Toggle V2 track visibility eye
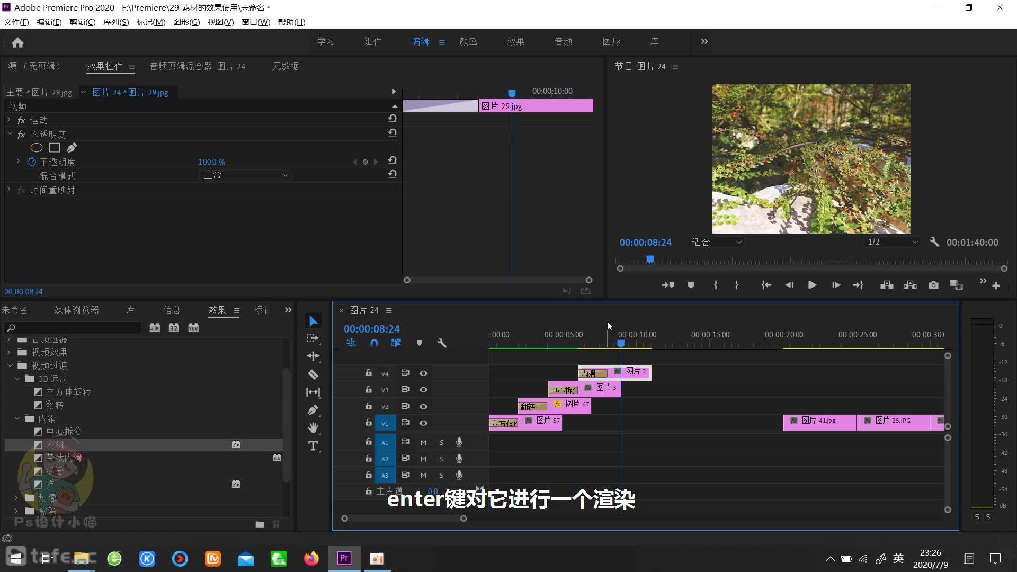1017x572 pixels. (x=423, y=406)
